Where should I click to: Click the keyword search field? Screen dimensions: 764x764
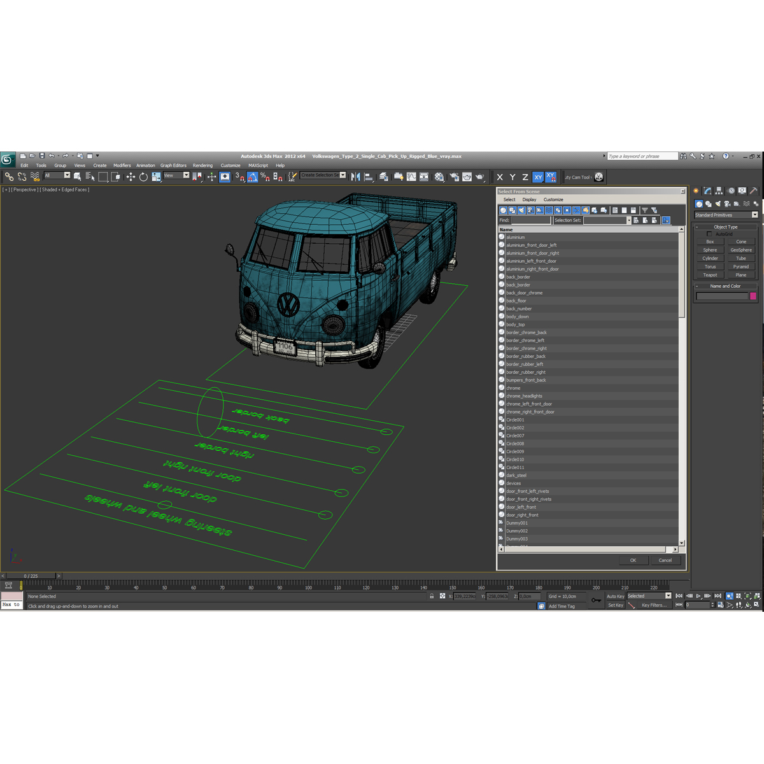[x=642, y=156]
